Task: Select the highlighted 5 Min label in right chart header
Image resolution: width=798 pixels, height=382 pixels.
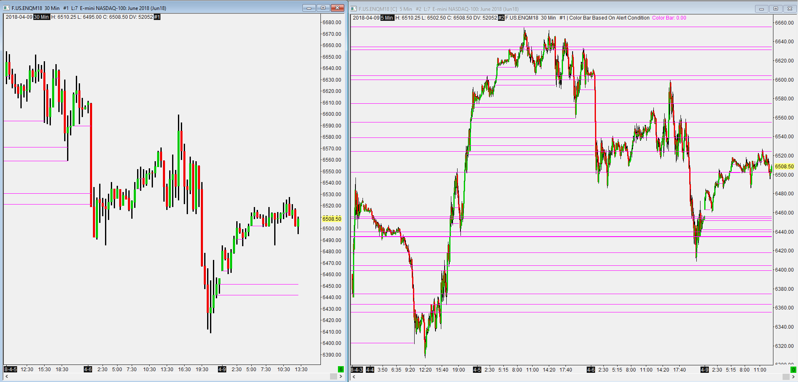Action: [x=387, y=18]
